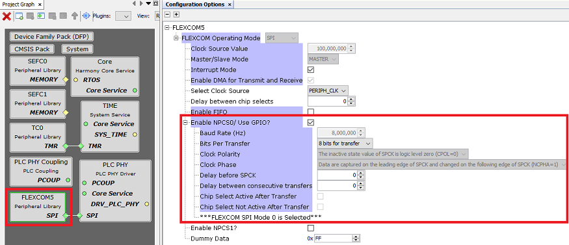Image resolution: width=569 pixels, height=245 pixels.
Task: Open the Plugins dropdown
Action: coord(123,16)
